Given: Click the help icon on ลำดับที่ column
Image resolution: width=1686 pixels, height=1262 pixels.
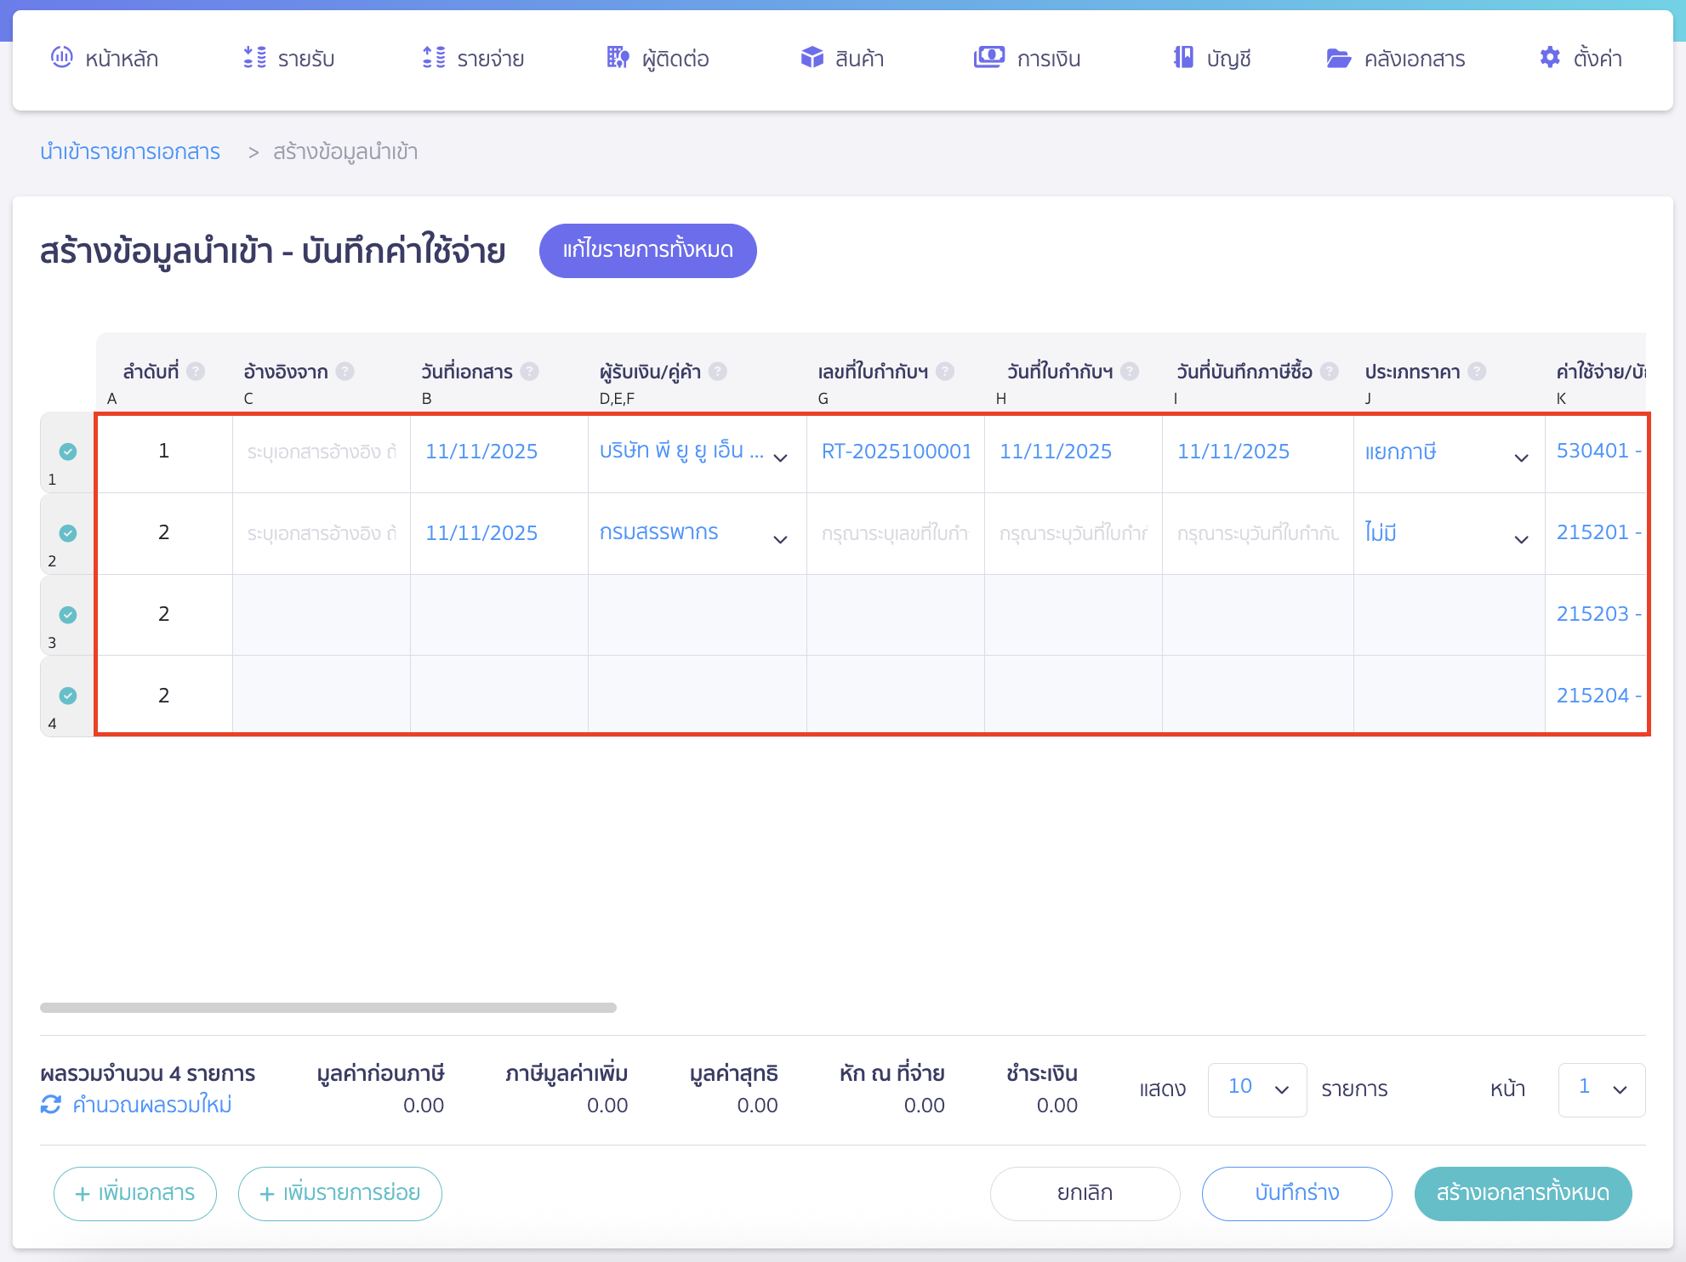Looking at the screenshot, I should [x=195, y=371].
